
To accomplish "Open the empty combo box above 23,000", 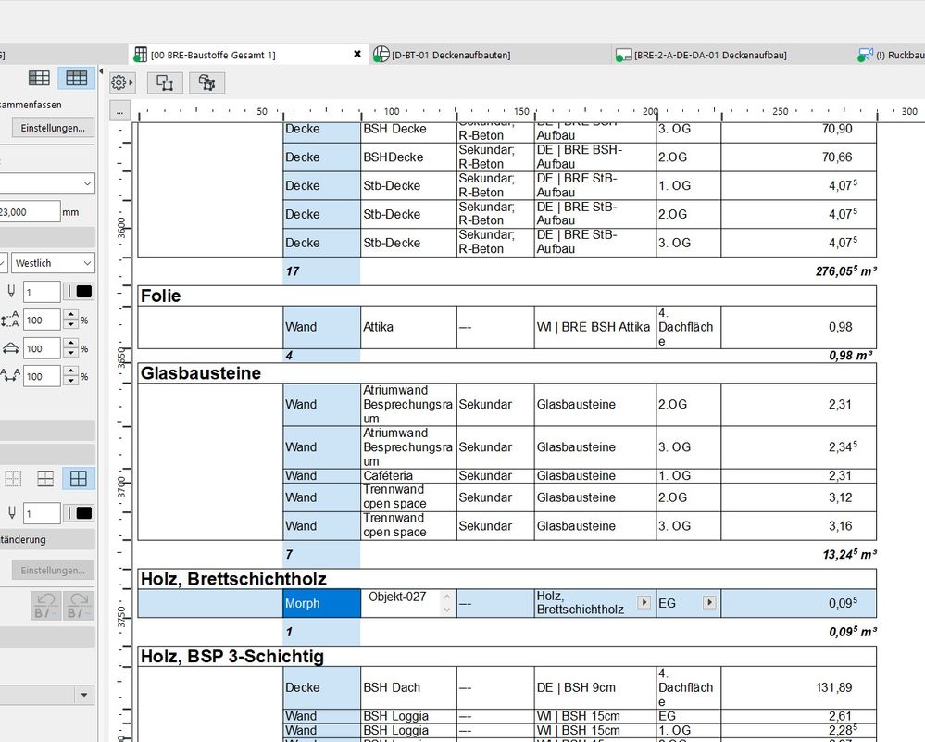I will point(47,183).
